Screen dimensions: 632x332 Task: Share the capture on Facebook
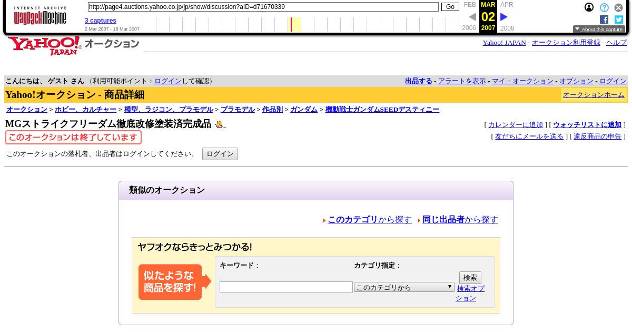tap(604, 19)
